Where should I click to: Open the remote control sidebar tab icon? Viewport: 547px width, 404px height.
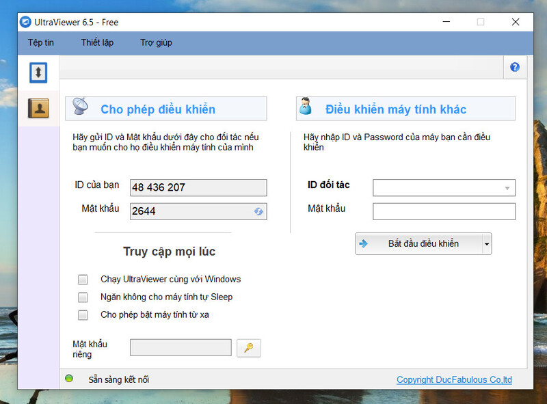click(38, 72)
